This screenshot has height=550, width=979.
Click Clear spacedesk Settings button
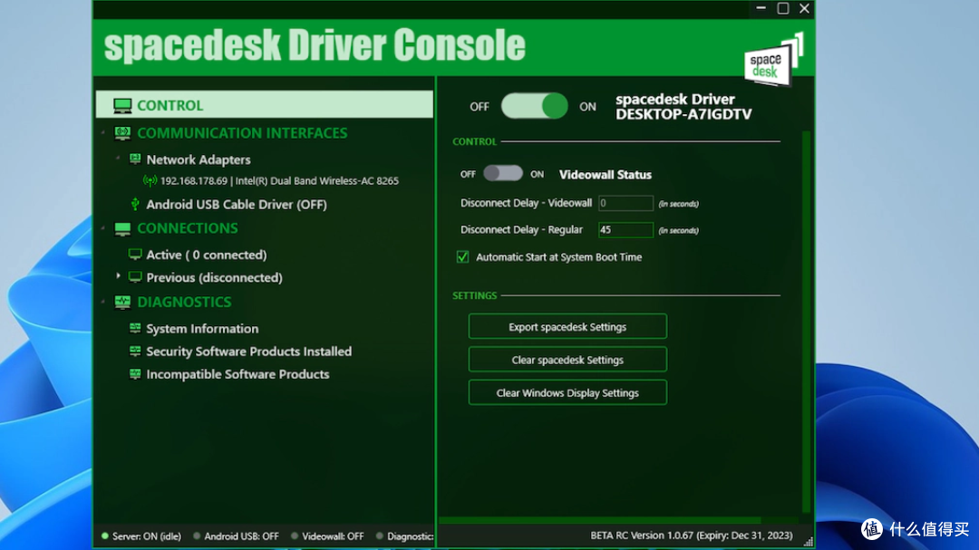(x=567, y=360)
